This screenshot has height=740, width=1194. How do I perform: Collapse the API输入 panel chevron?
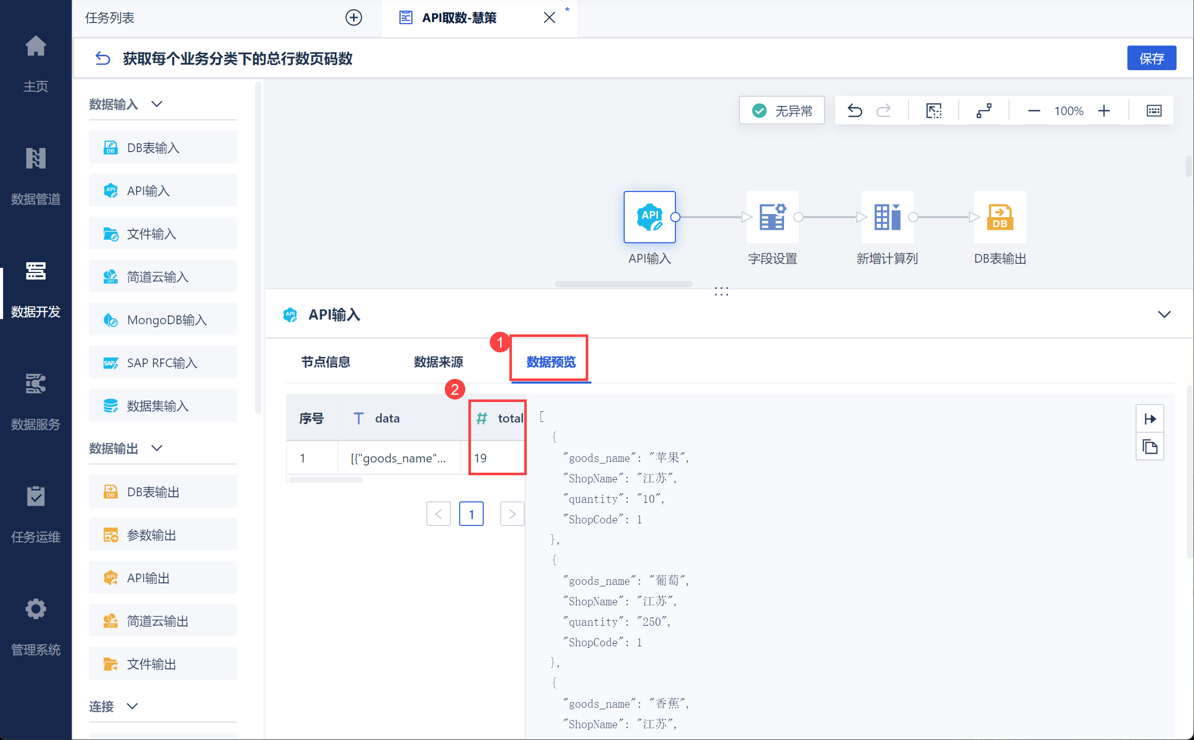click(1164, 314)
